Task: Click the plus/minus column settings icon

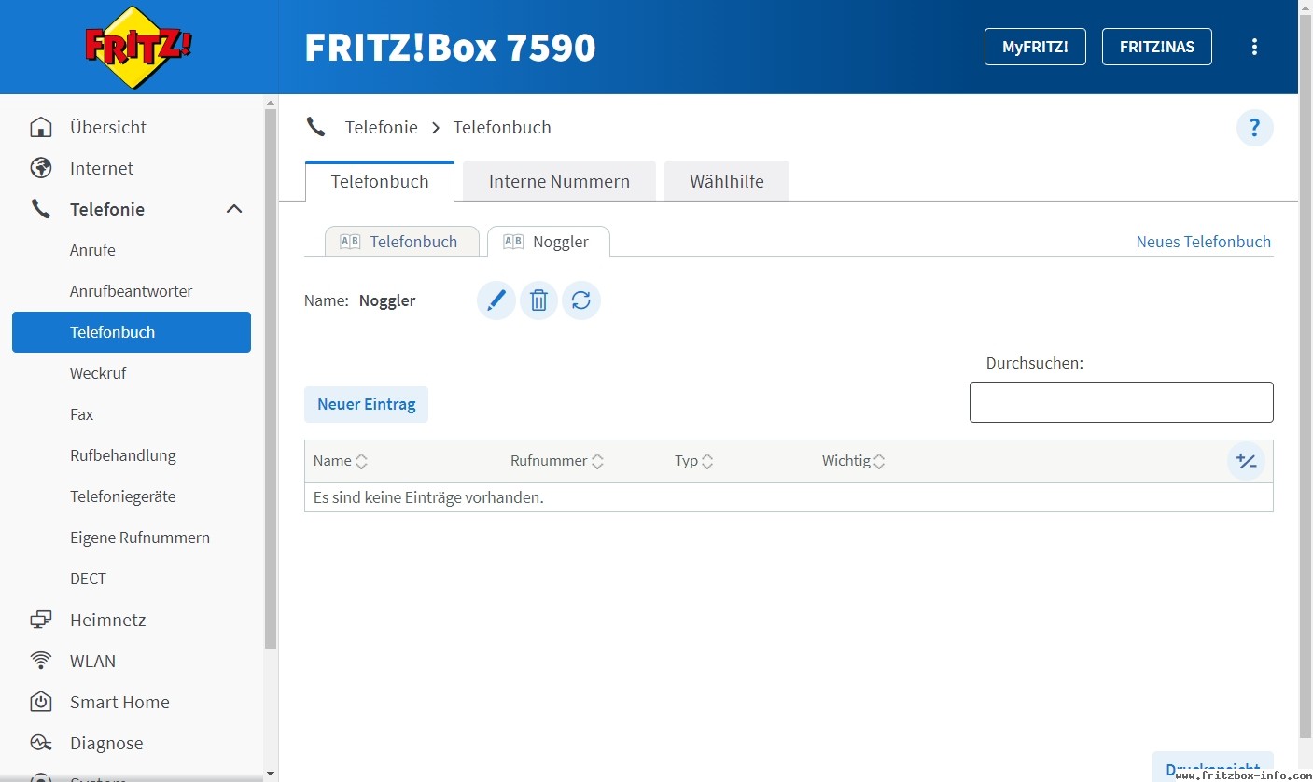Action: click(x=1246, y=461)
